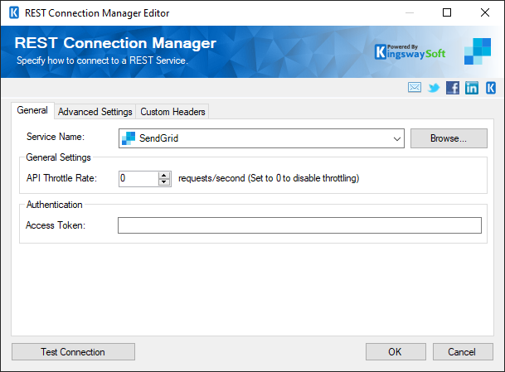Click the SendGrid service icon

129,138
